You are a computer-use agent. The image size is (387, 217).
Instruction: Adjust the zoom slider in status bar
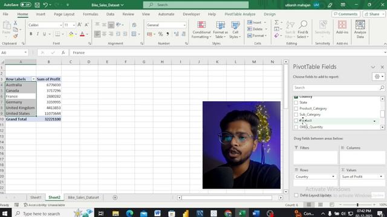pos(357,205)
